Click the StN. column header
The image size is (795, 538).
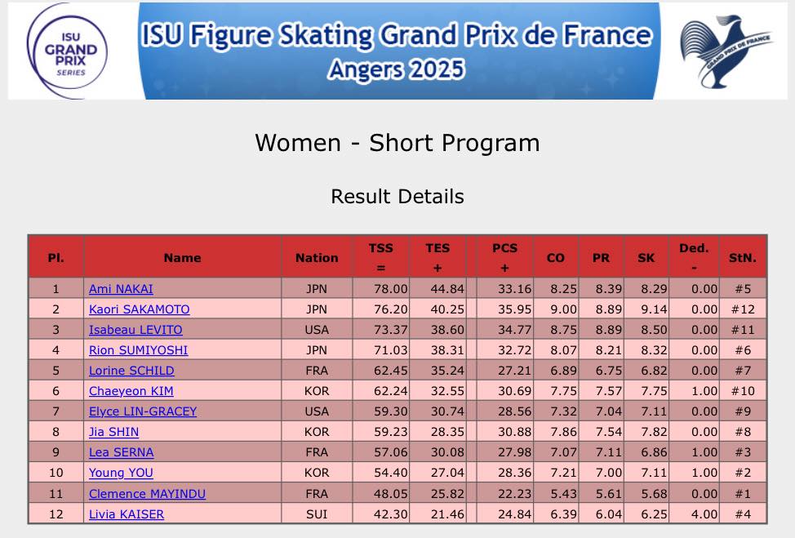pos(743,257)
